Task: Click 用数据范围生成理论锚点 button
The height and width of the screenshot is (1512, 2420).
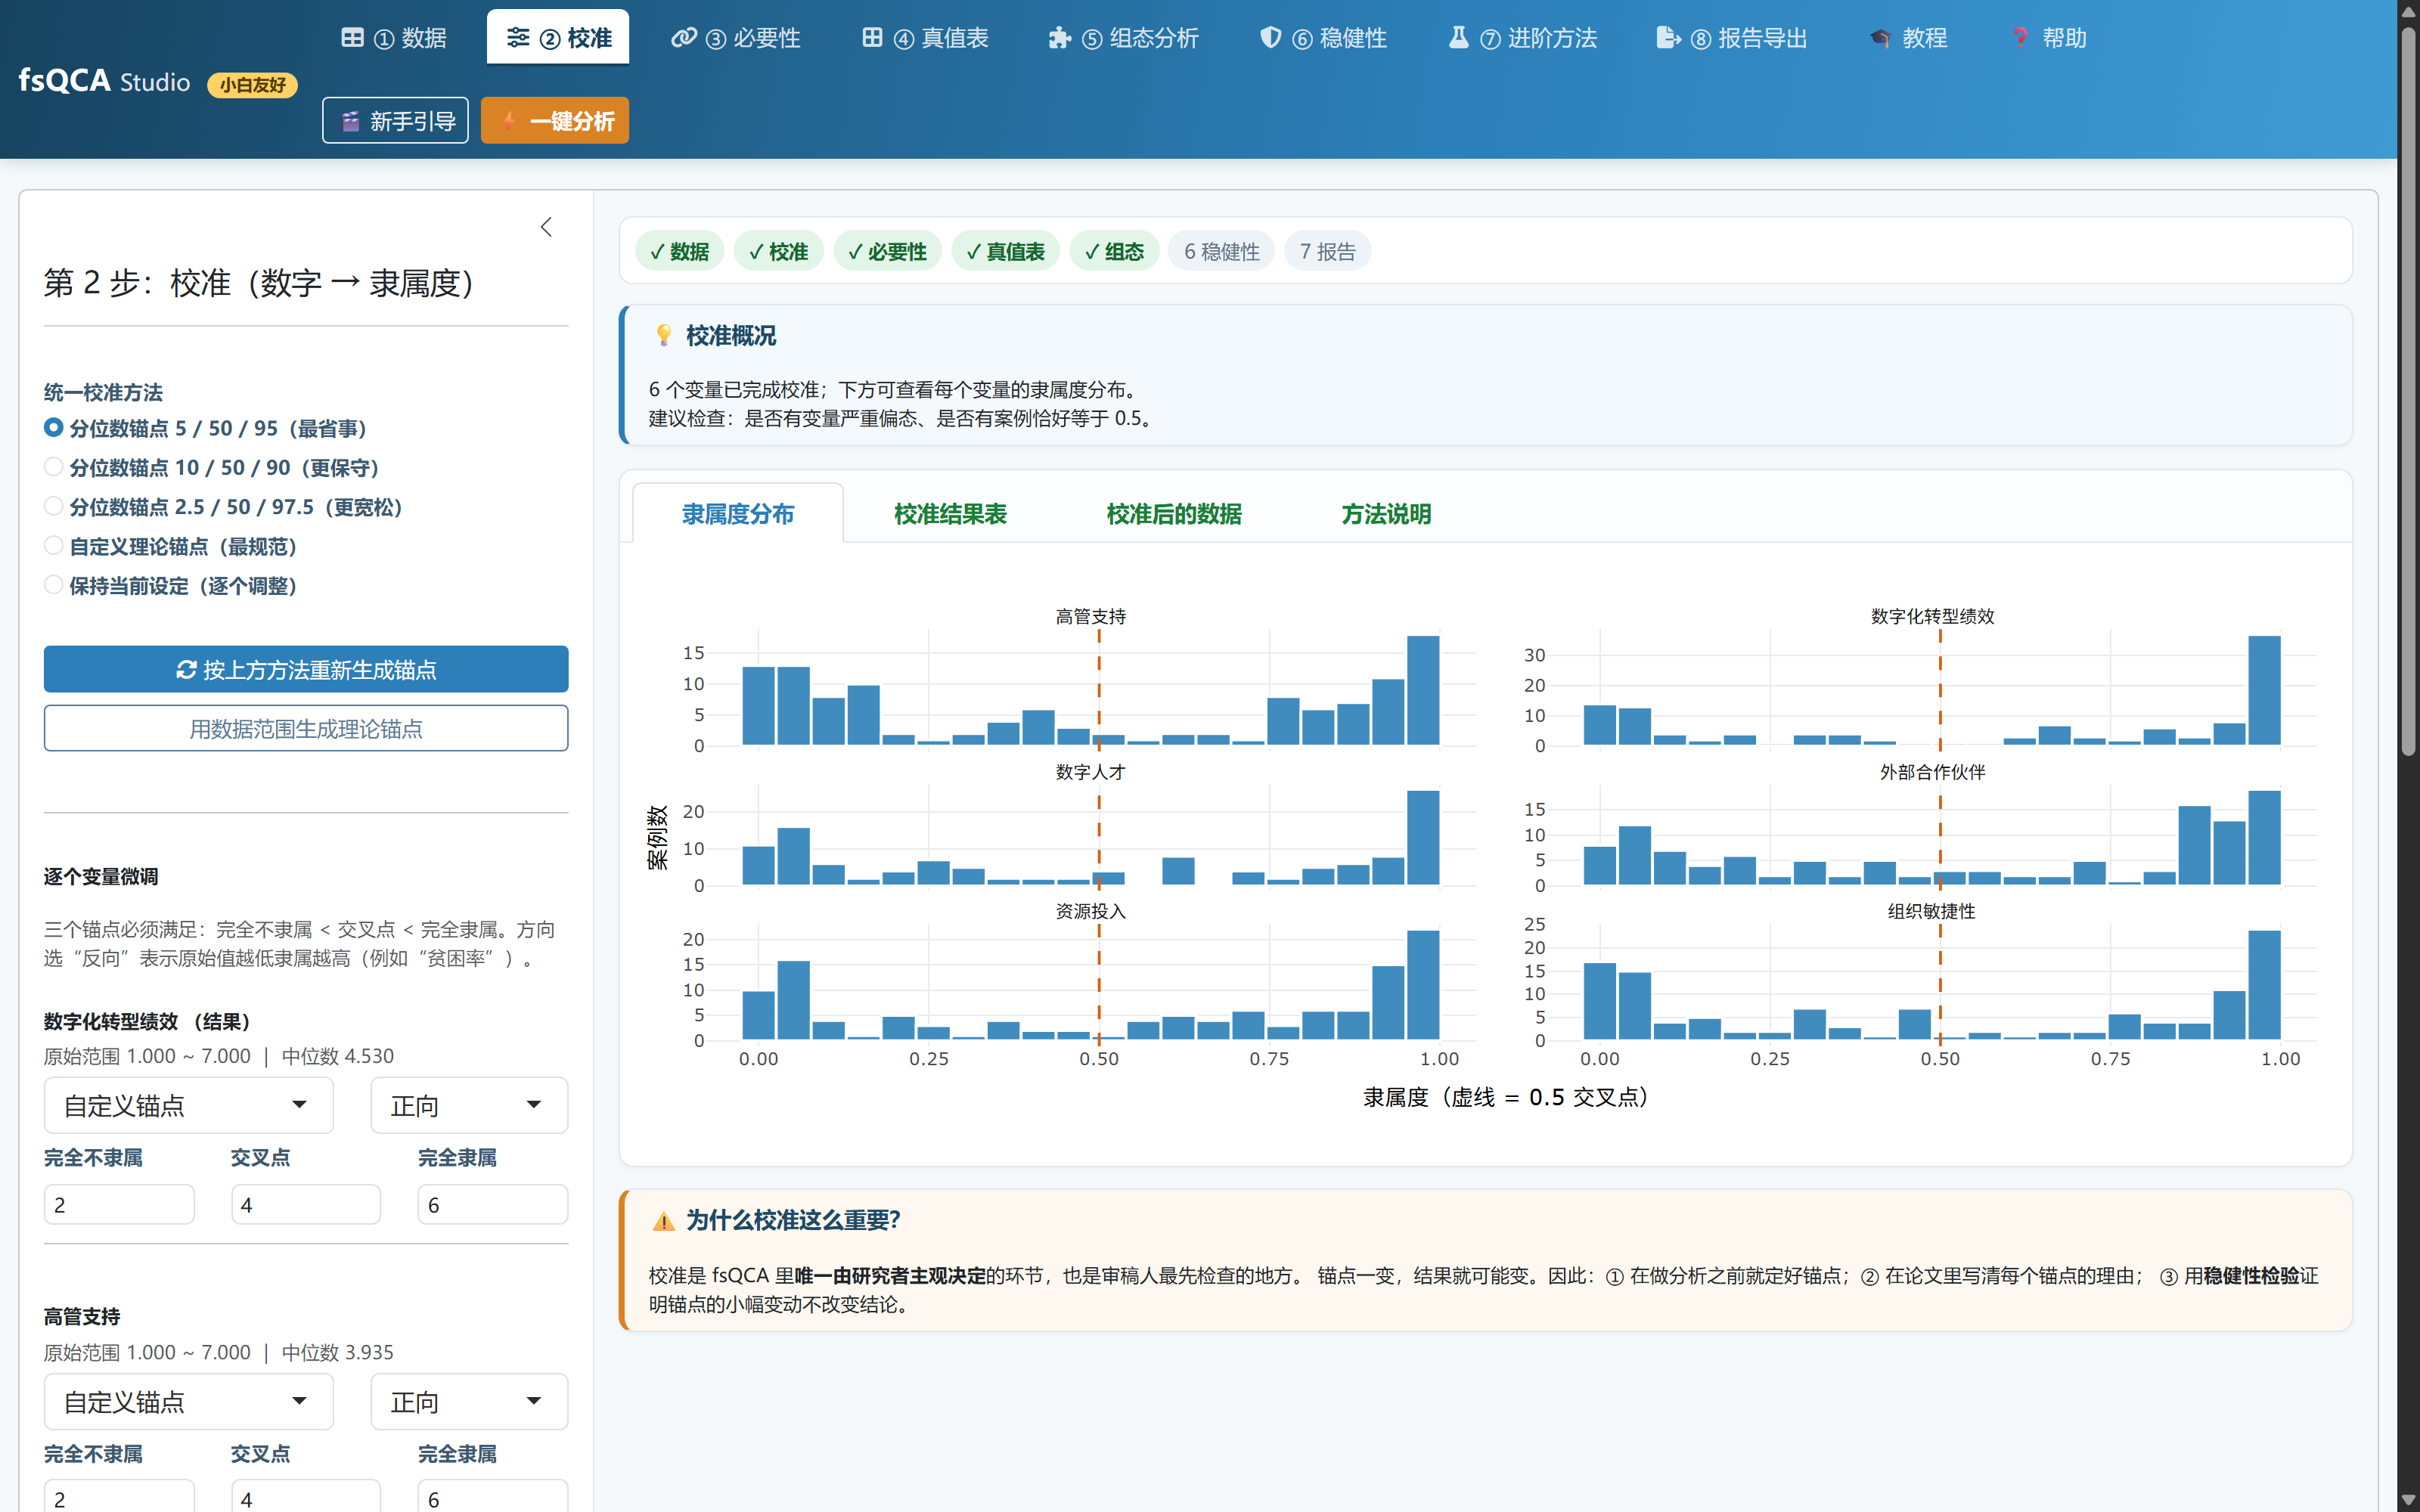Action: coord(306,728)
